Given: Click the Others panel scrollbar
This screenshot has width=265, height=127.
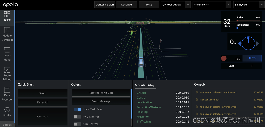Looking at the screenshot, I should click(131, 104).
